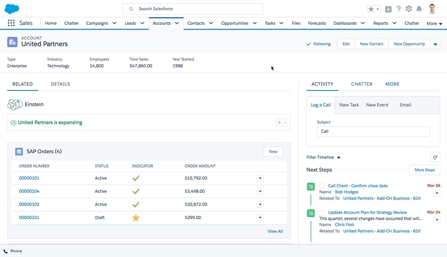Open the App Launcher grid icon
This screenshot has height=257, width=447.
(x=11, y=23)
